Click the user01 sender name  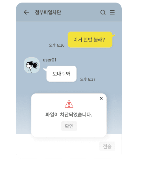click(x=50, y=60)
